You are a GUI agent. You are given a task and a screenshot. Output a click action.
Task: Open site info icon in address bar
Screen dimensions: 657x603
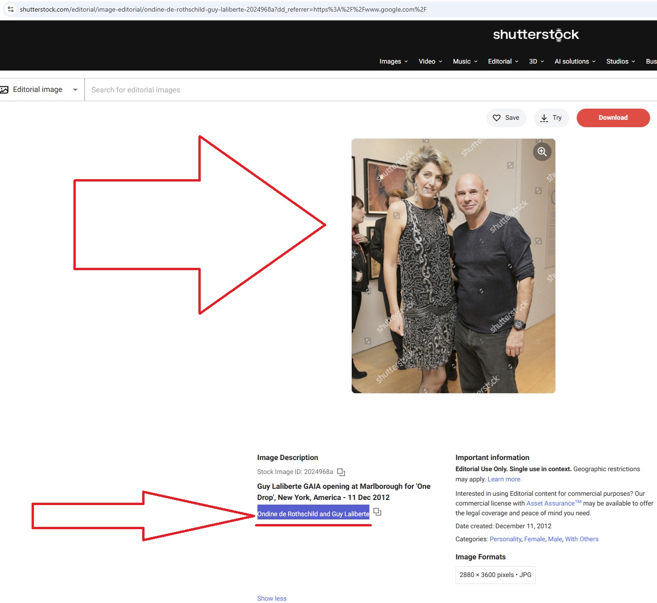point(11,9)
